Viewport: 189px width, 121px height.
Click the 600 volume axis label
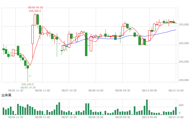pos(181,105)
